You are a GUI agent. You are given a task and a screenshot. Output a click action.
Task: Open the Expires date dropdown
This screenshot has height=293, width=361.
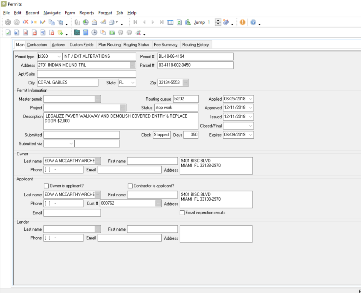251,135
